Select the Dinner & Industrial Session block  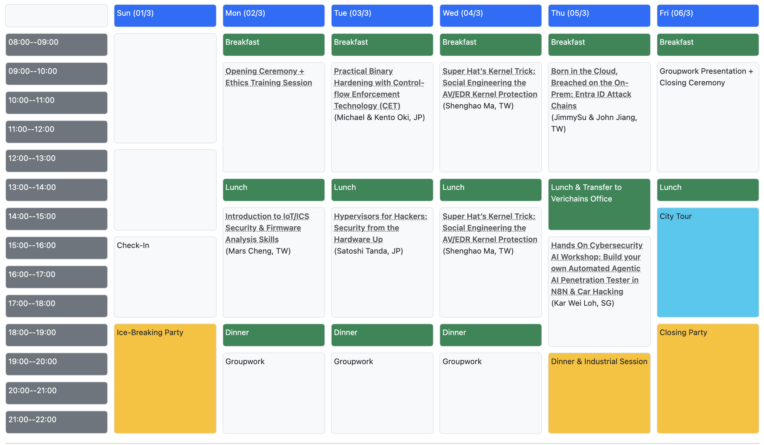click(x=599, y=393)
